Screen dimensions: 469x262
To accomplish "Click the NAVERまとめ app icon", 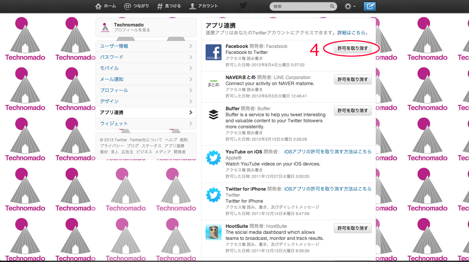I will tap(214, 83).
